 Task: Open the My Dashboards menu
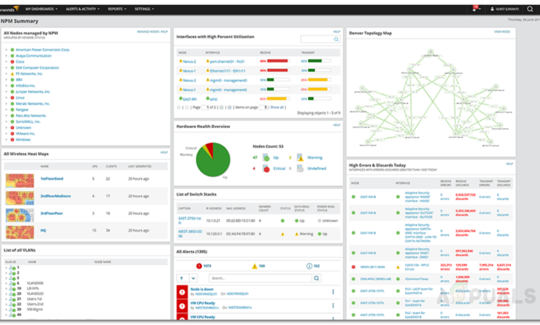(x=42, y=9)
